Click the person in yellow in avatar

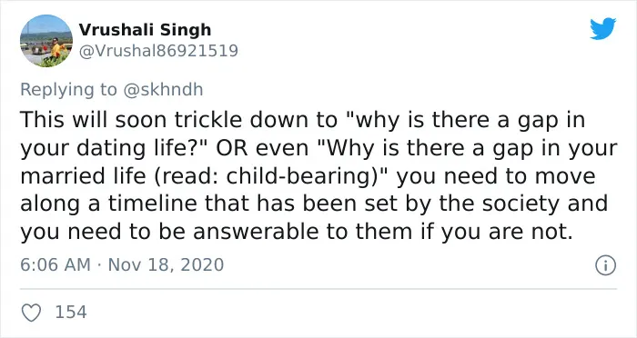click(x=56, y=49)
